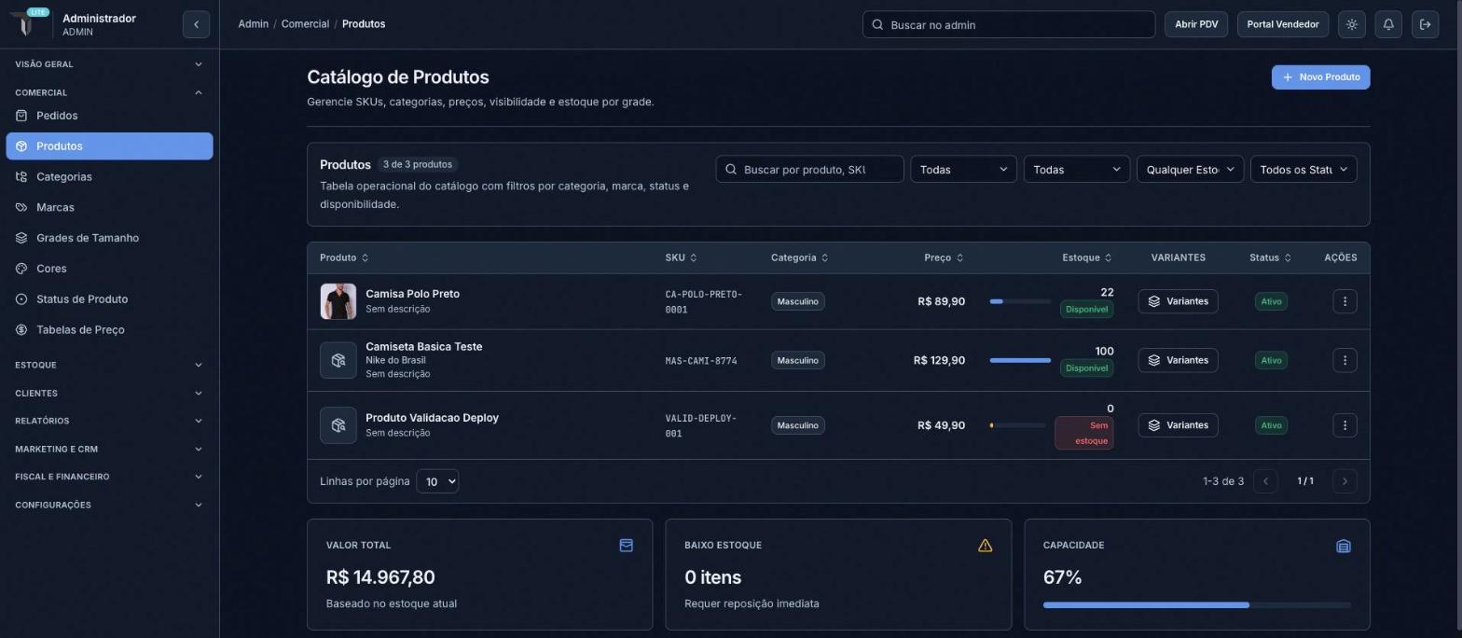Click the warning icon on Baixo Estoque card
The width and height of the screenshot is (1462, 638).
click(x=985, y=546)
